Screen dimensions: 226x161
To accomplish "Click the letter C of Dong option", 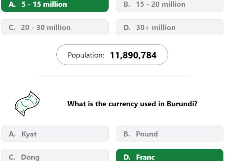I will 12,157.
